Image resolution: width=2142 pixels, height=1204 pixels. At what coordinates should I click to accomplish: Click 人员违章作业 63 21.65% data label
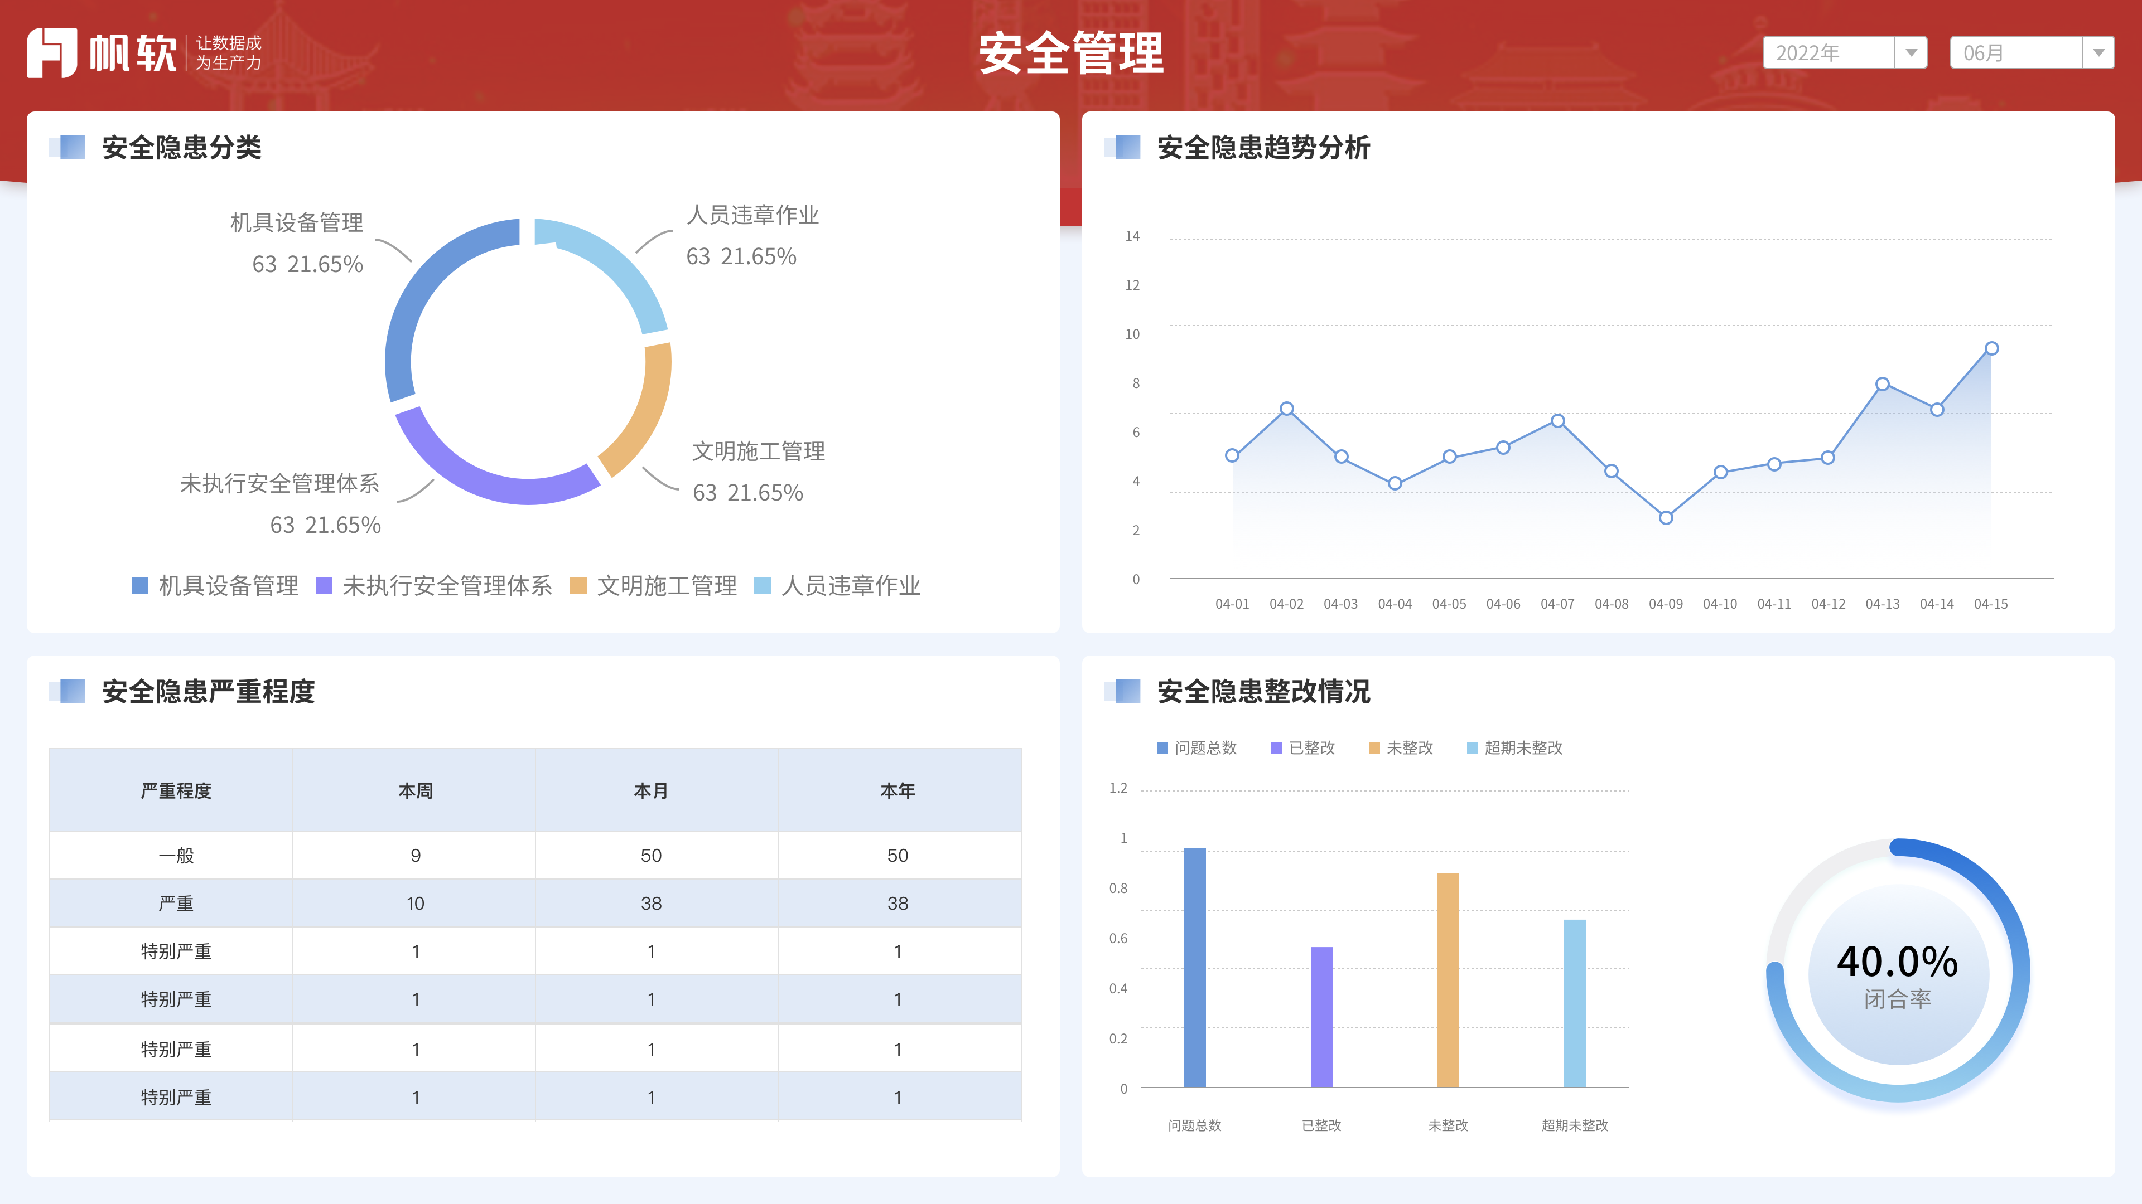coord(752,235)
